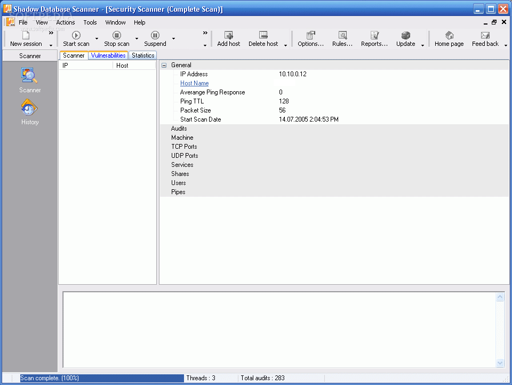Click the Add host icon

pos(229,35)
